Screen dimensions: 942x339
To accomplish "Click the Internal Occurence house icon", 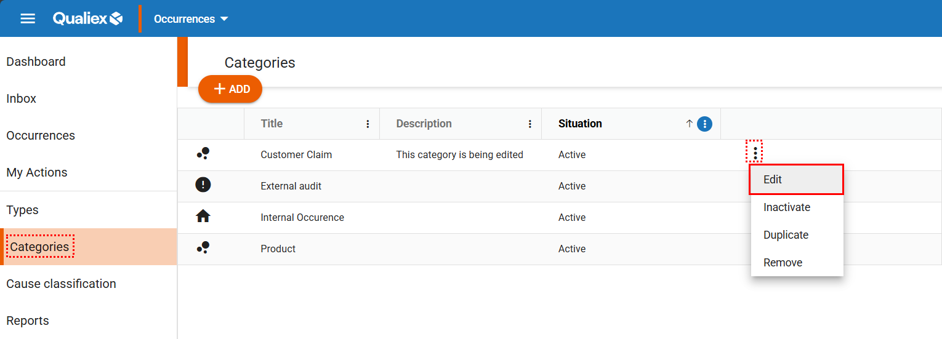I will pyautogui.click(x=203, y=217).
